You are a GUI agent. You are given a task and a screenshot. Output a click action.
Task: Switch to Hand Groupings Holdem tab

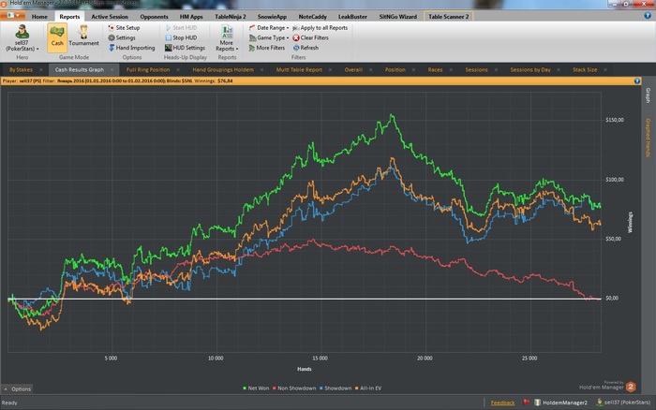tap(223, 70)
